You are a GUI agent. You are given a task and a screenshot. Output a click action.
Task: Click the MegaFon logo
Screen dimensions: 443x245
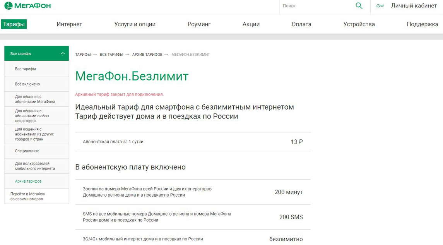tap(27, 6)
